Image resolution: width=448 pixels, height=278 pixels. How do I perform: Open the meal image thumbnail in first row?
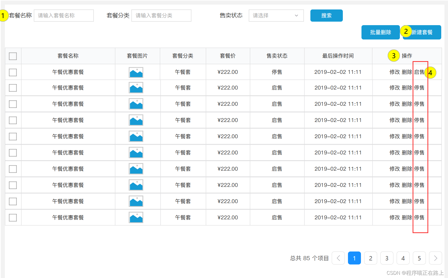[x=136, y=72]
